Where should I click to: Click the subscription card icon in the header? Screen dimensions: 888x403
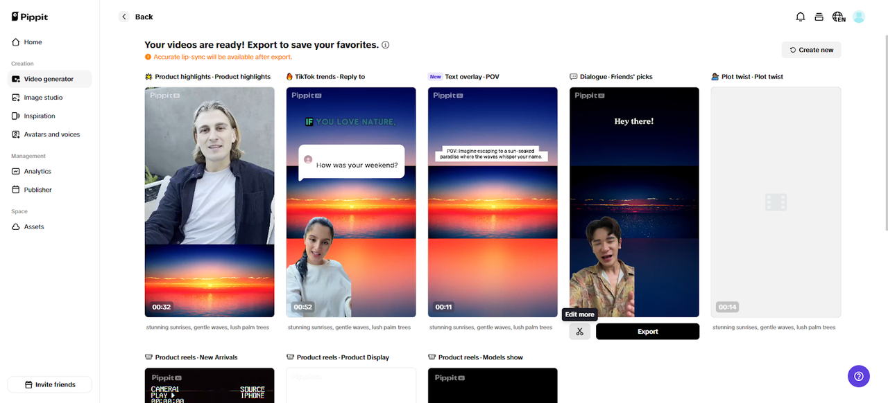click(819, 16)
